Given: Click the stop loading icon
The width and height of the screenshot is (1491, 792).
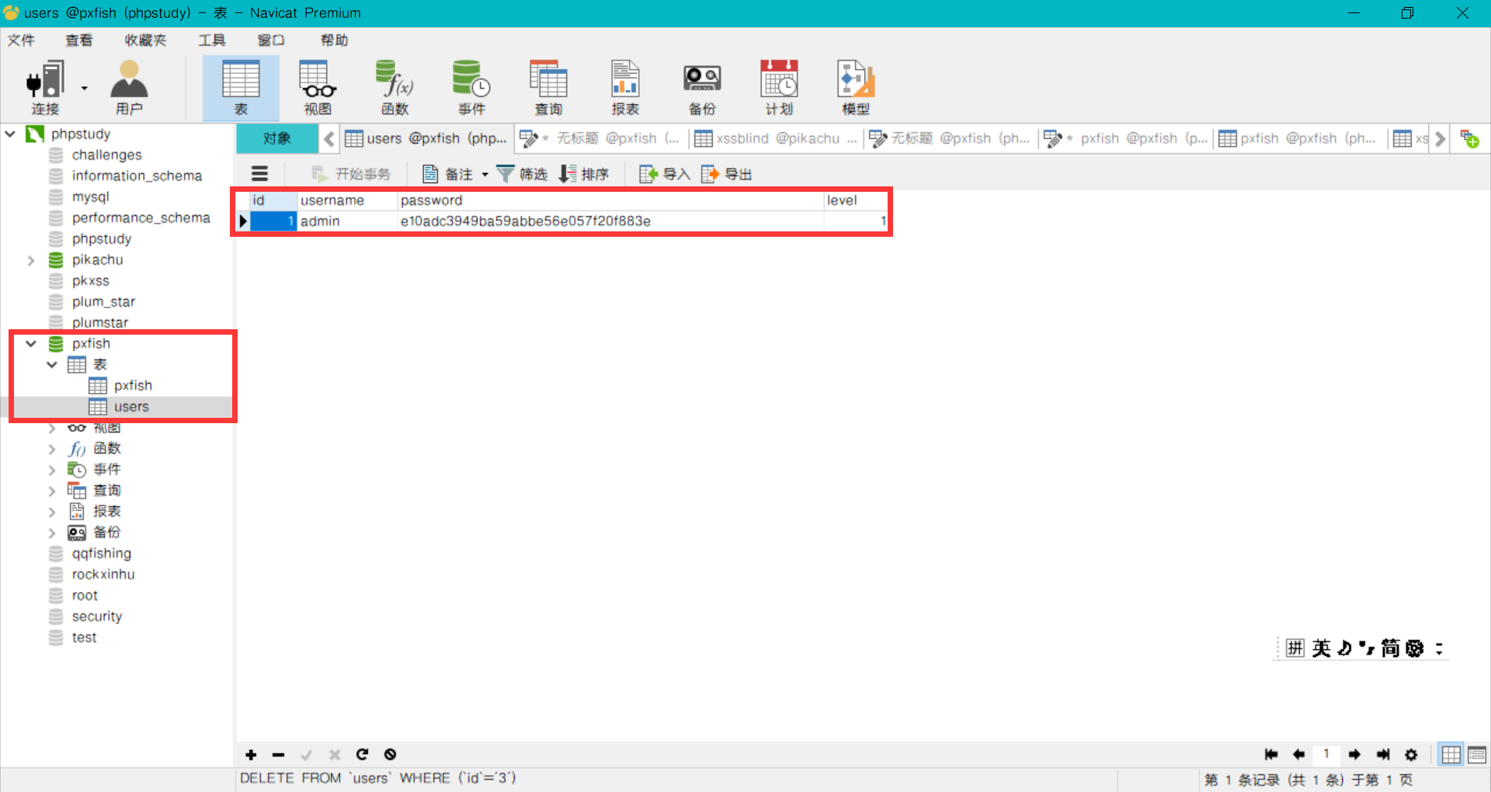Looking at the screenshot, I should 391,755.
